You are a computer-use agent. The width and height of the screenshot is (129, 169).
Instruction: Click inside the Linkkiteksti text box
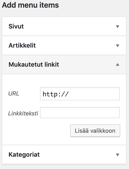80,113
